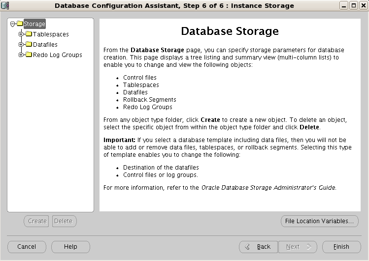Select Tablespaces in the storage tree
Viewport: 369px width, 261px height.
pos(51,34)
